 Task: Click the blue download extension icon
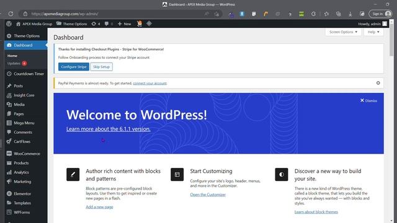coord(242,14)
